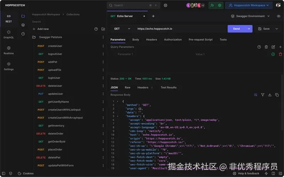Image resolution: width=284 pixels, height=177 pixels.
Task: Switch to the Pre-request Script tab
Action: point(201,40)
